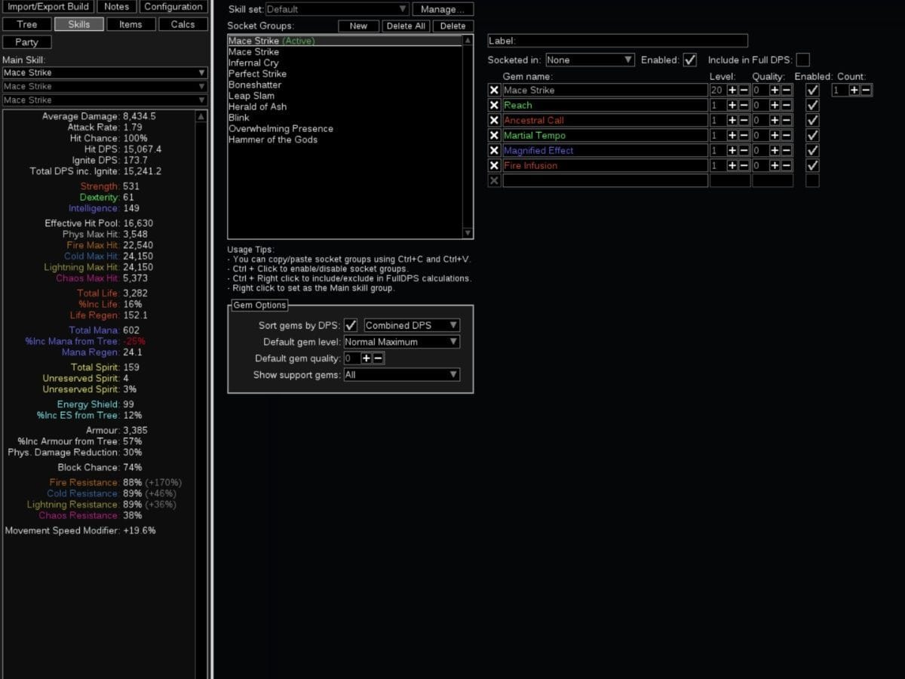Open the Default gem level dropdown
Image resolution: width=905 pixels, height=679 pixels.
[x=400, y=342]
